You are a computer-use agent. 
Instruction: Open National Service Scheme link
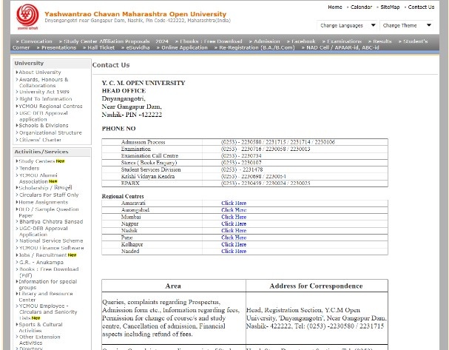click(51, 241)
